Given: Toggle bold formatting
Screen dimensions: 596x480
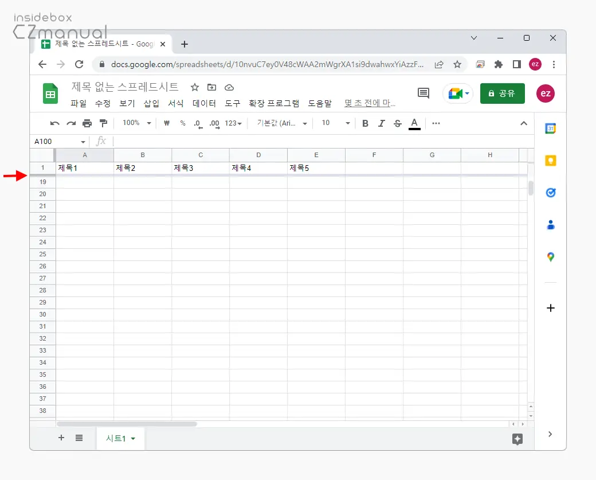Looking at the screenshot, I should click(365, 123).
